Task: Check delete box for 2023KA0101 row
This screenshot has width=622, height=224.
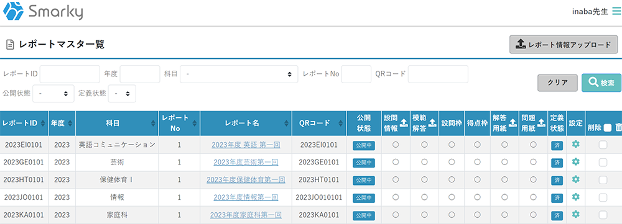Action: tap(603, 215)
